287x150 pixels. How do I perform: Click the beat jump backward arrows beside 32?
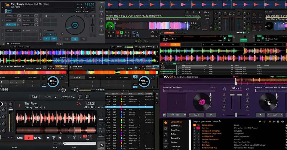pyautogui.click(x=48, y=138)
